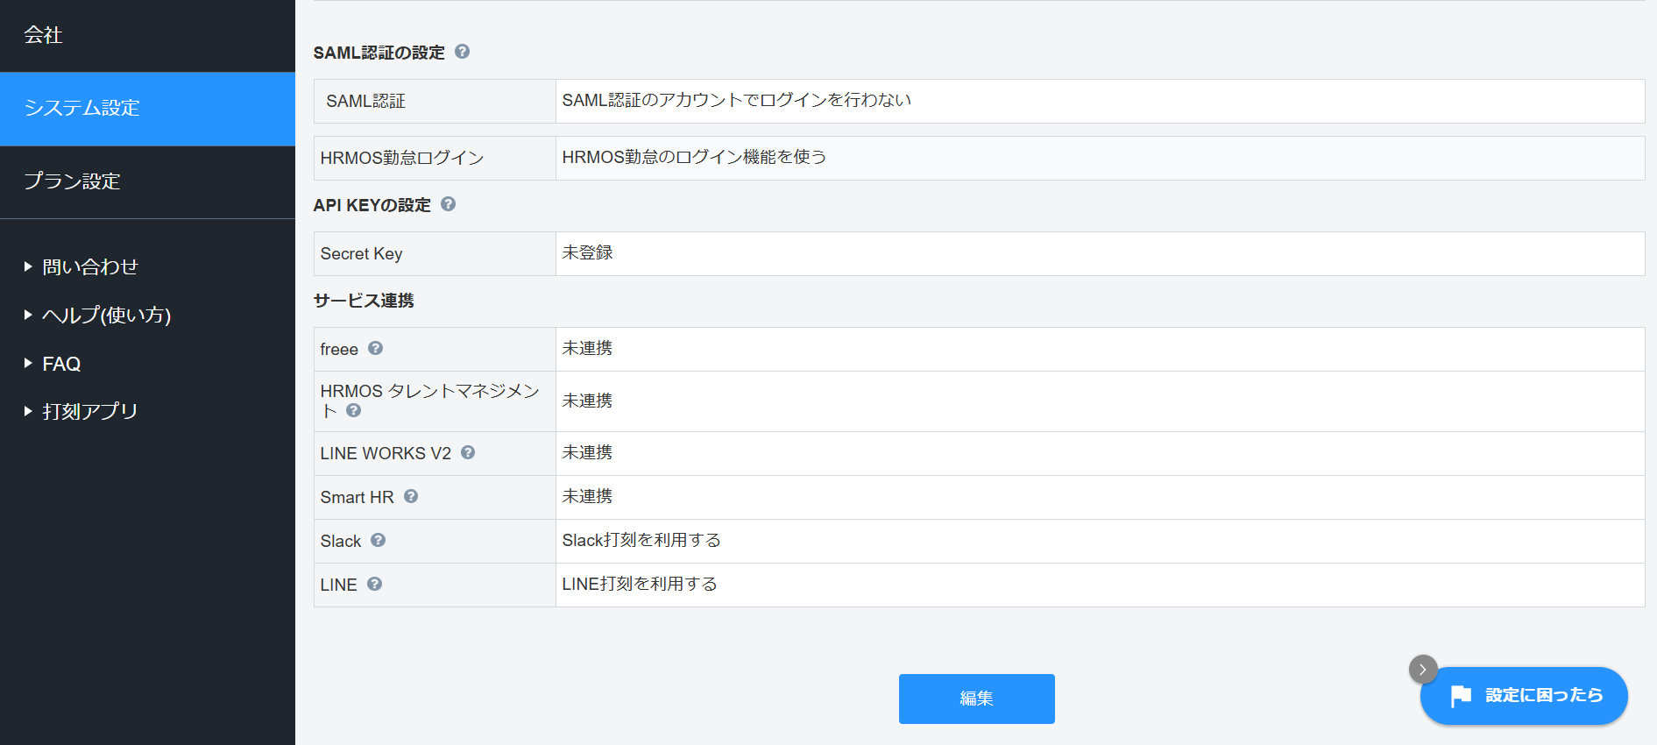The image size is (1657, 745).
Task: Click 未連携 in LINE WORKS V2 row
Action: click(587, 452)
